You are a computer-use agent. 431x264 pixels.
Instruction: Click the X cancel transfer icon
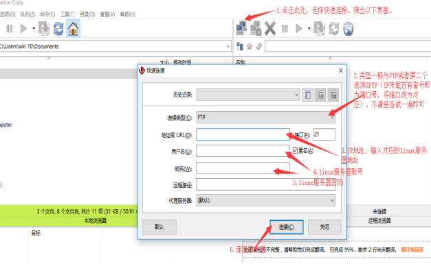pos(270,29)
